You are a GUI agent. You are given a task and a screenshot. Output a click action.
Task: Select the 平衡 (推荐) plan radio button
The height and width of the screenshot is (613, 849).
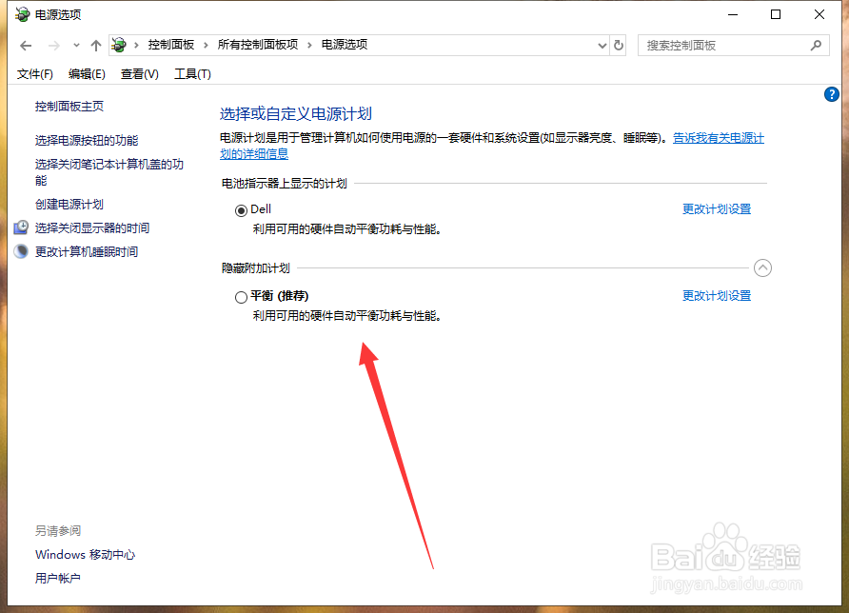click(x=241, y=297)
